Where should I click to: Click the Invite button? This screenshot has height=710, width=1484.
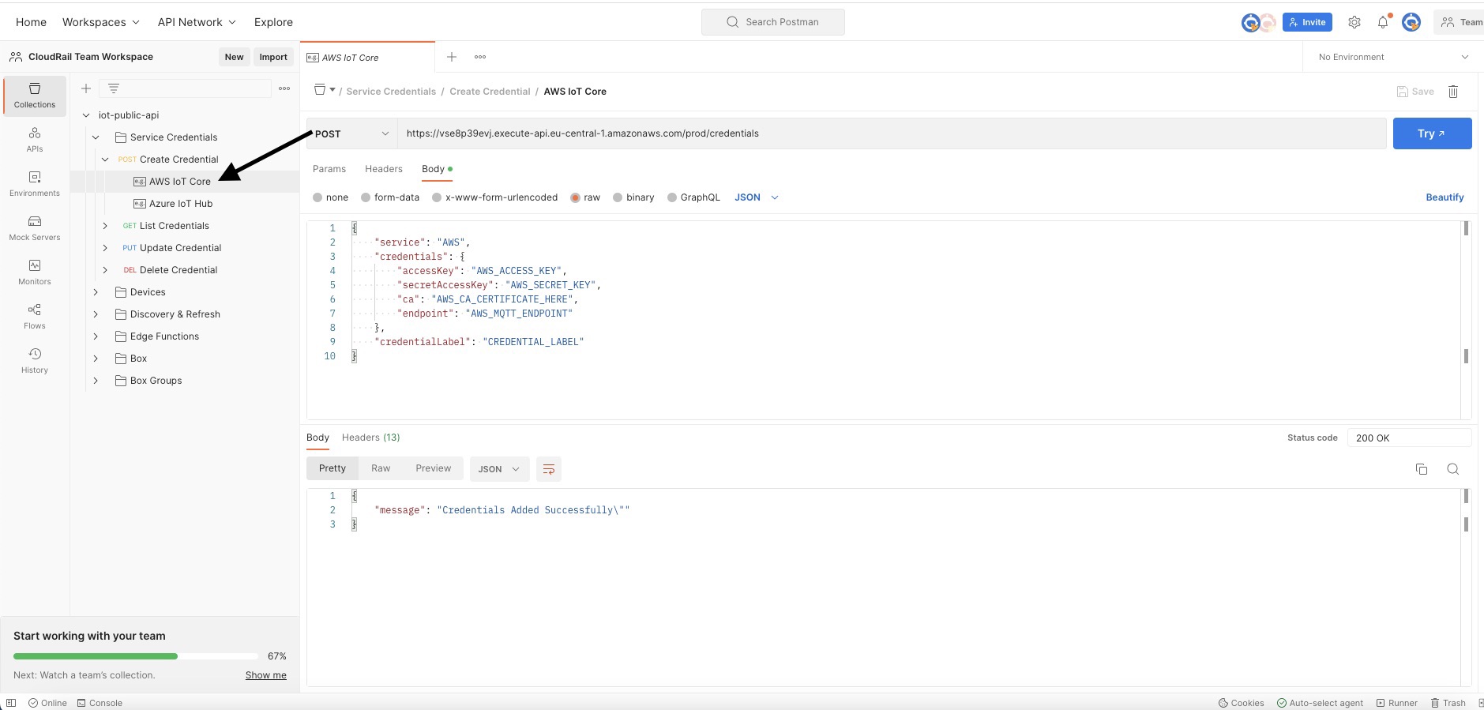click(x=1307, y=22)
